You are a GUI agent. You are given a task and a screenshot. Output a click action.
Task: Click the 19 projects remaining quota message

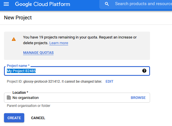click(80, 37)
